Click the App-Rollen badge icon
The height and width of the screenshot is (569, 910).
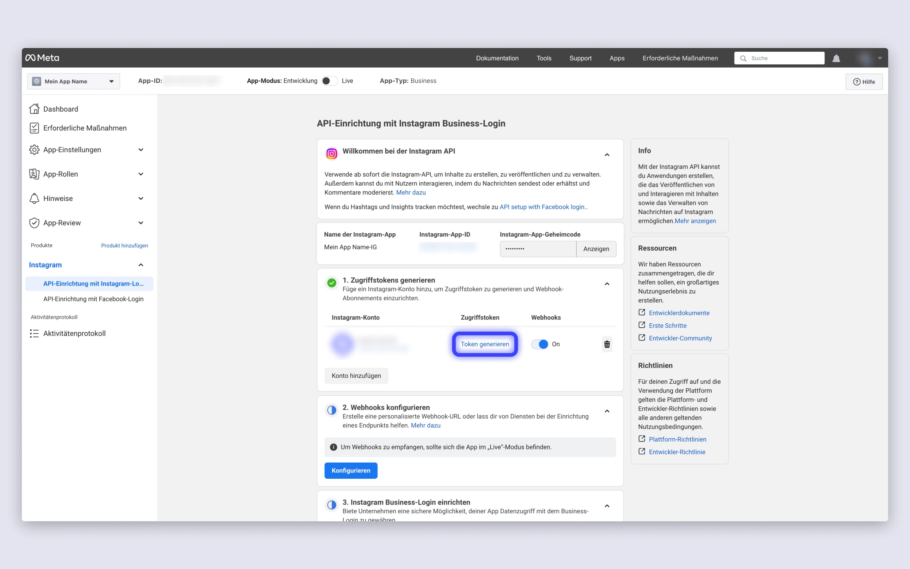click(x=34, y=174)
